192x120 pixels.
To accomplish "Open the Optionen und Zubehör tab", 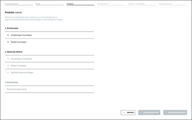I will click(x=142, y=4).
